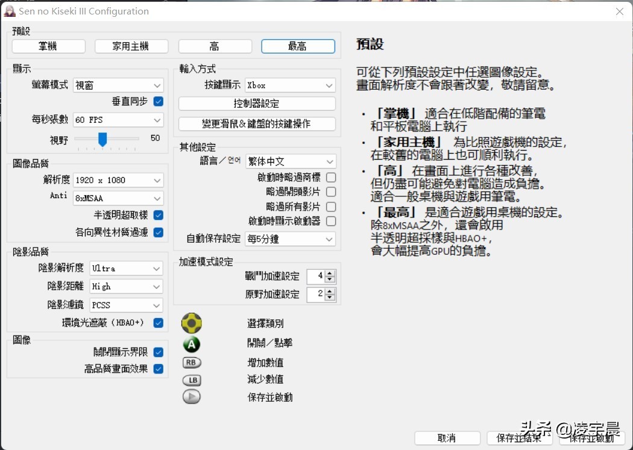Click the 視野 field of view slider
The image size is (633, 450).
click(102, 139)
